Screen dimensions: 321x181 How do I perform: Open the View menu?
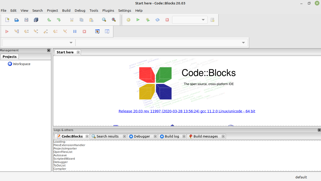pyautogui.click(x=24, y=10)
